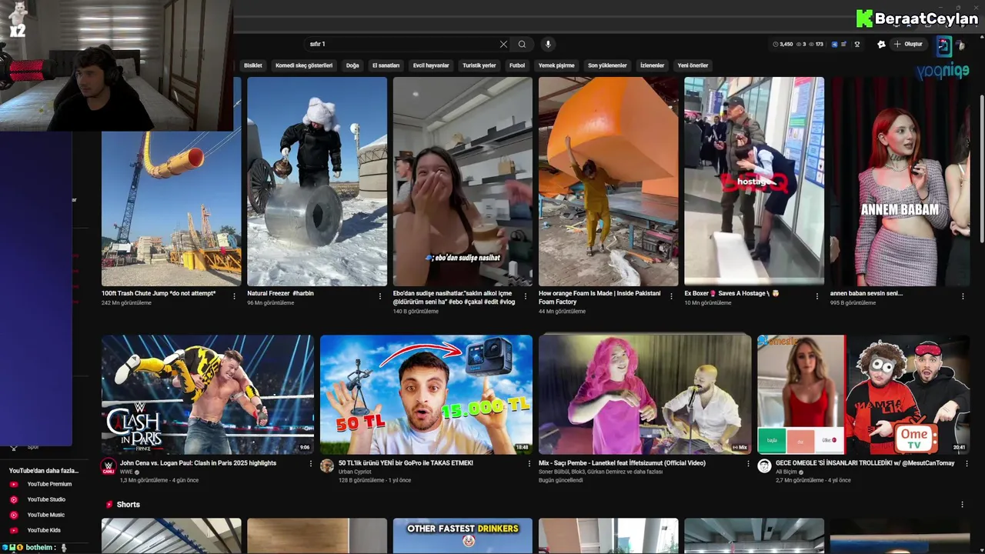
Task: Open the Shorts section three-dot menu
Action: point(962,505)
